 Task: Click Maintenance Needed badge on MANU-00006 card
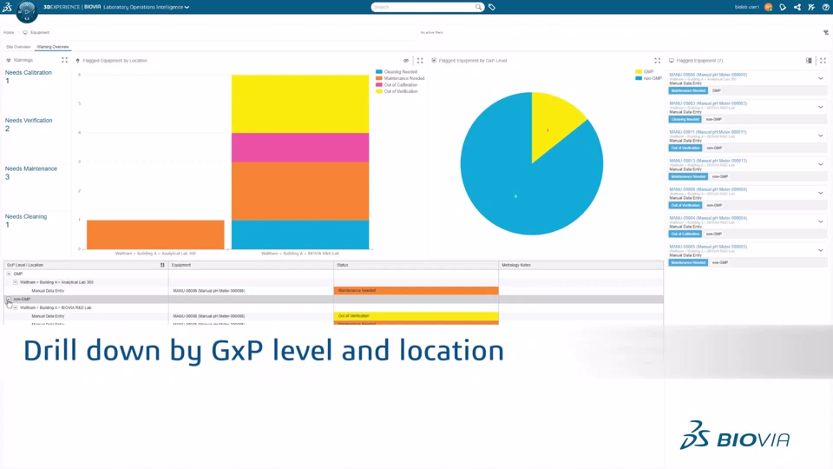[x=688, y=91]
